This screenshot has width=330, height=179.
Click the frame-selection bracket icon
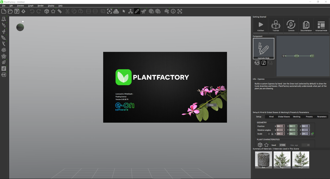click(x=110, y=11)
